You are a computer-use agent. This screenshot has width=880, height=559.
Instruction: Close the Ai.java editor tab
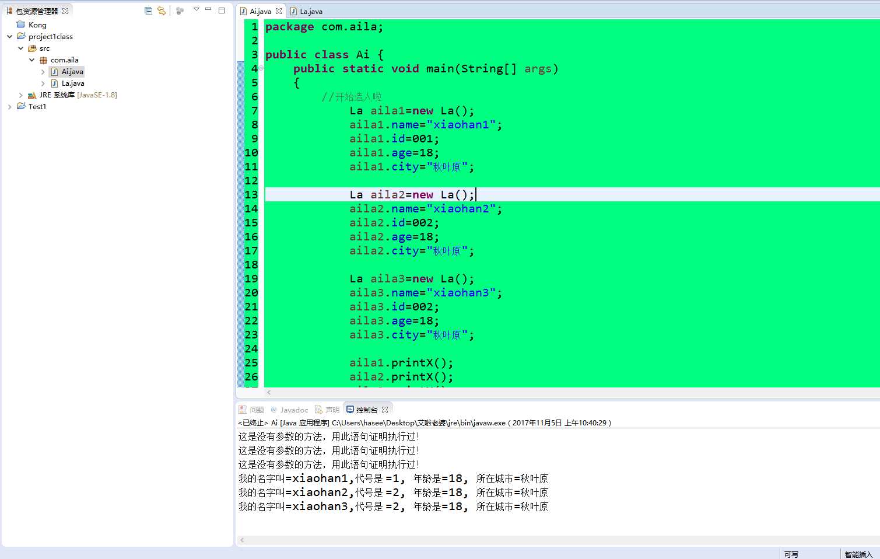279,11
